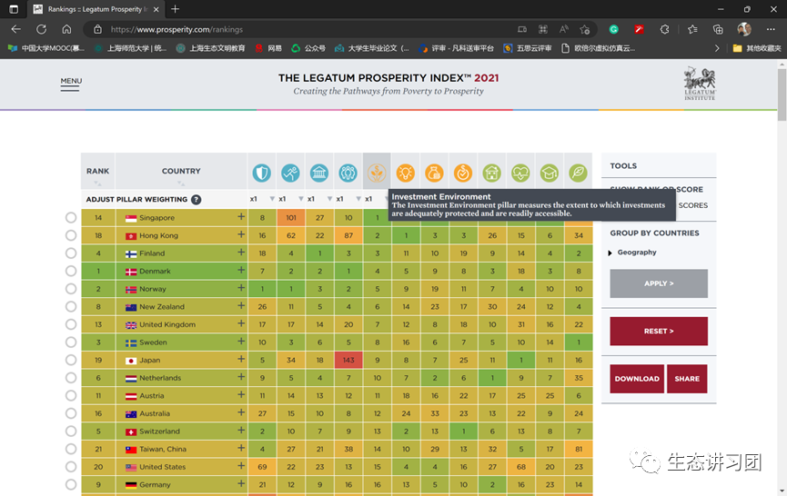Image resolution: width=787 pixels, height=496 pixels.
Task: Open the browser profile avatar
Action: (744, 29)
